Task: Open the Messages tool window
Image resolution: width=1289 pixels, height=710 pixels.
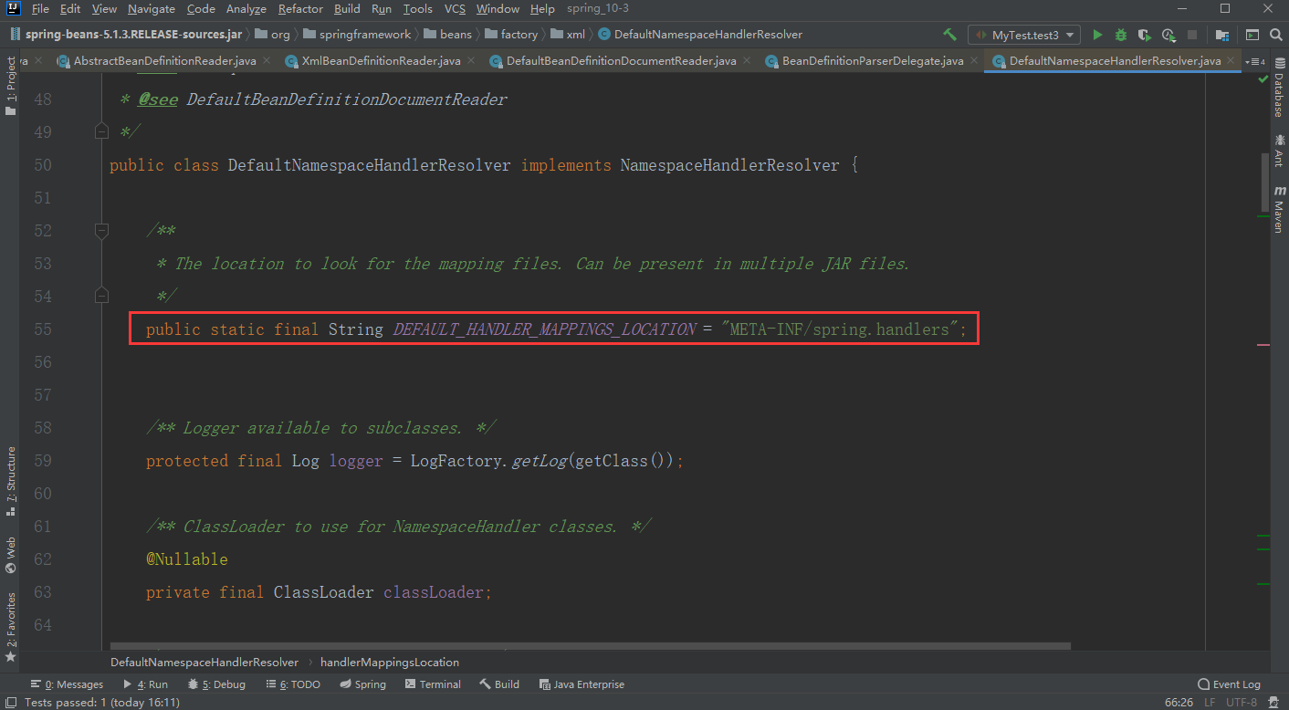Action: click(67, 684)
